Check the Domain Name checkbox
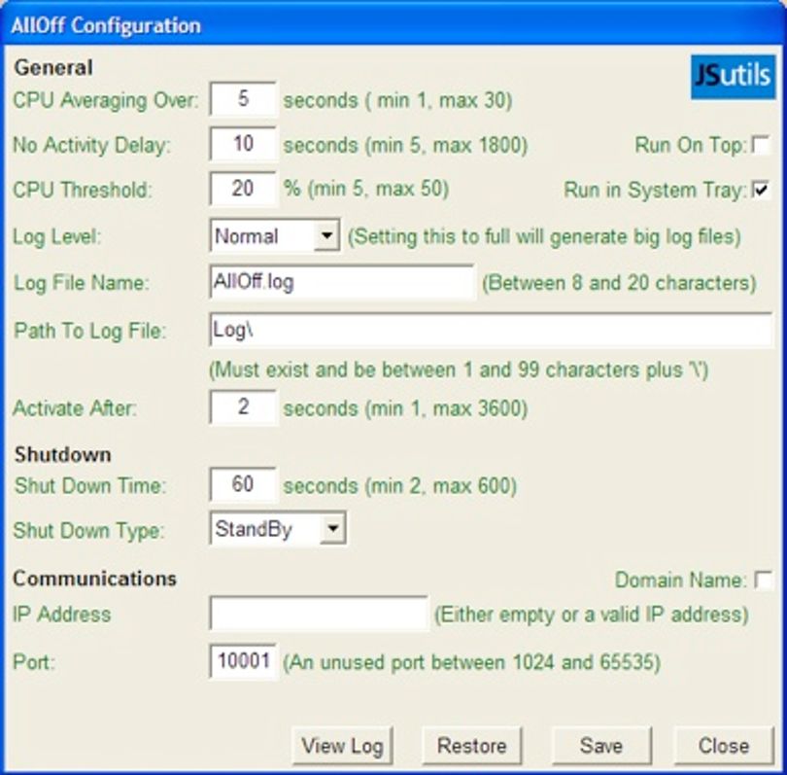Viewport: 787px width, 775px height. (764, 580)
